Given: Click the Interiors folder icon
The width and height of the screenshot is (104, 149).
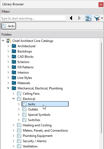Looking at the screenshot, I should [x=14, y=73].
